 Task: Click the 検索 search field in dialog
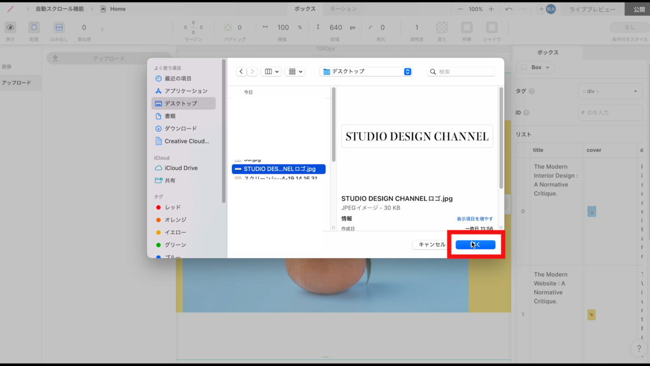(461, 72)
